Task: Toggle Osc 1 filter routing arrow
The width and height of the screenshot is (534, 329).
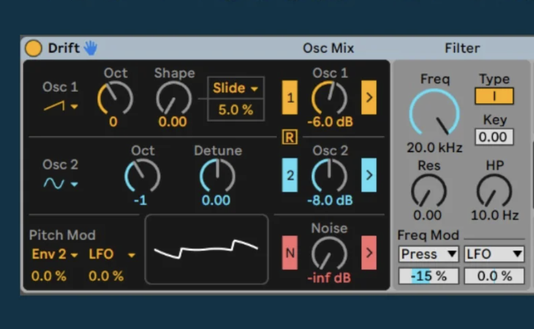Action: 369,97
